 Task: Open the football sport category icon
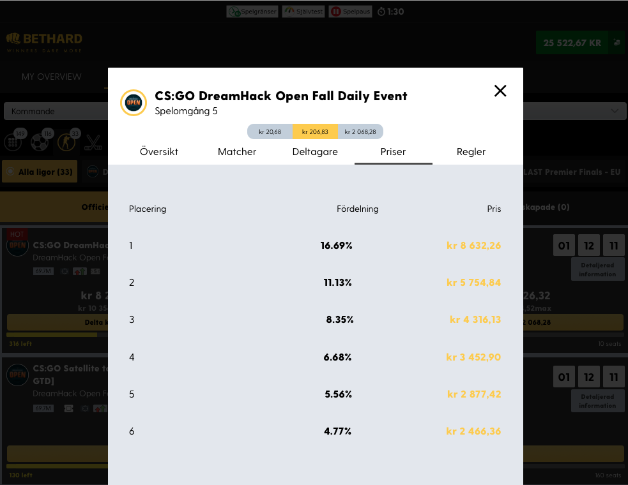(x=39, y=144)
